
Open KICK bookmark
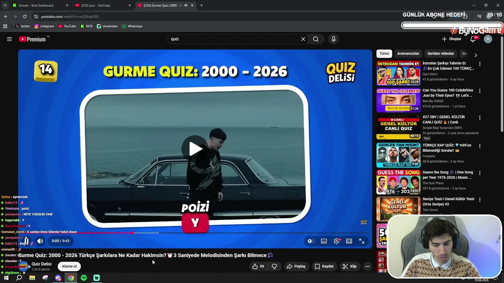click(87, 26)
